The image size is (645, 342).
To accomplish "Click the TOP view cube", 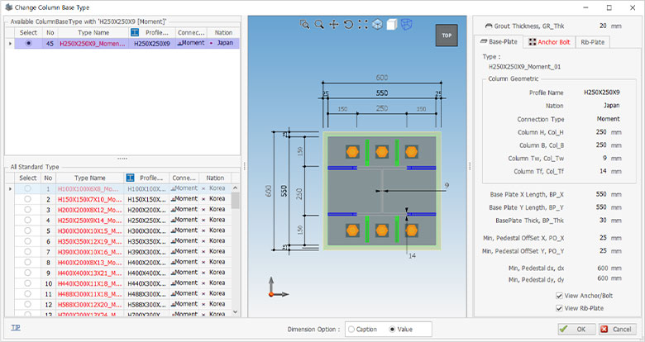I will 447,36.
